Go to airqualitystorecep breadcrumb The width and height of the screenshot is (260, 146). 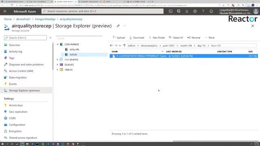coord(71,19)
